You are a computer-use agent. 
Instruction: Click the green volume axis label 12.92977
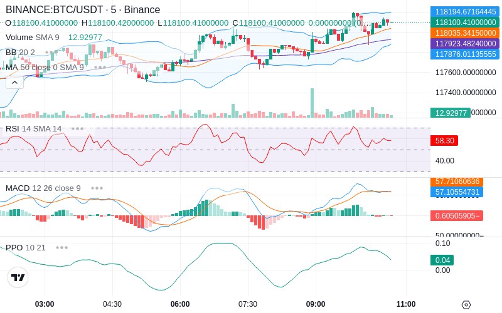click(451, 113)
